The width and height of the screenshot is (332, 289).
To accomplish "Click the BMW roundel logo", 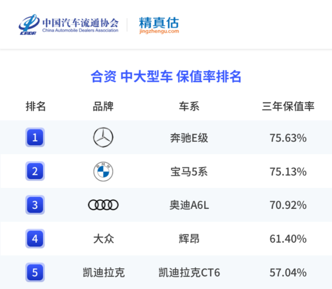I will (x=103, y=172).
